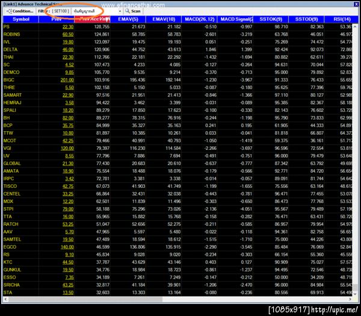The height and width of the screenshot is (316, 361).
Task: Click the vertical scrollbar up arrow
Action: pos(355,26)
